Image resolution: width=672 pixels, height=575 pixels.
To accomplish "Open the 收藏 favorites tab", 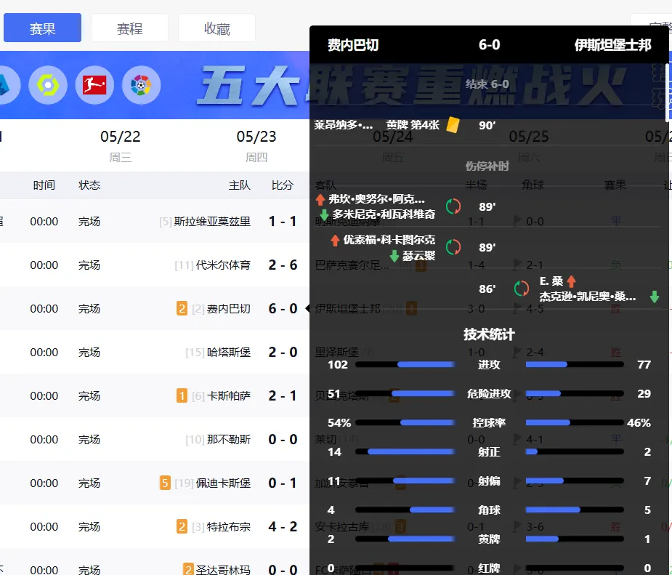I will tap(217, 28).
